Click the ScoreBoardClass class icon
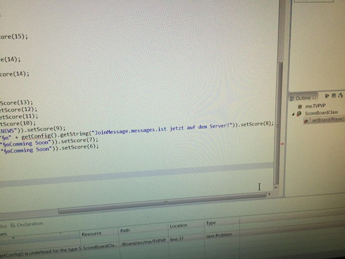 click(299, 113)
